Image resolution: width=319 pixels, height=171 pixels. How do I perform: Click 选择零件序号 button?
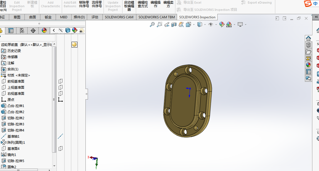coord(97,4)
